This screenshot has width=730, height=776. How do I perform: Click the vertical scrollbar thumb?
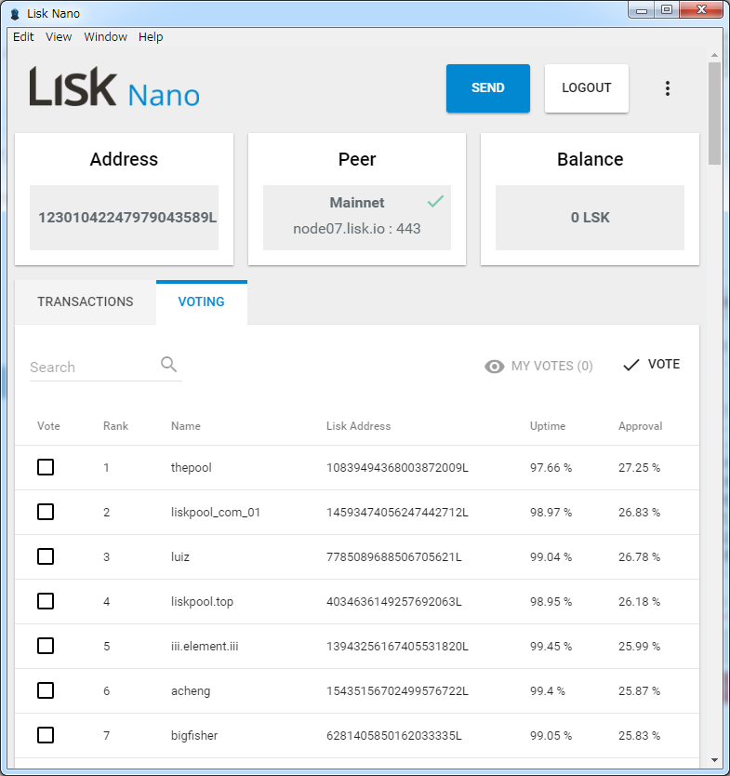714,114
